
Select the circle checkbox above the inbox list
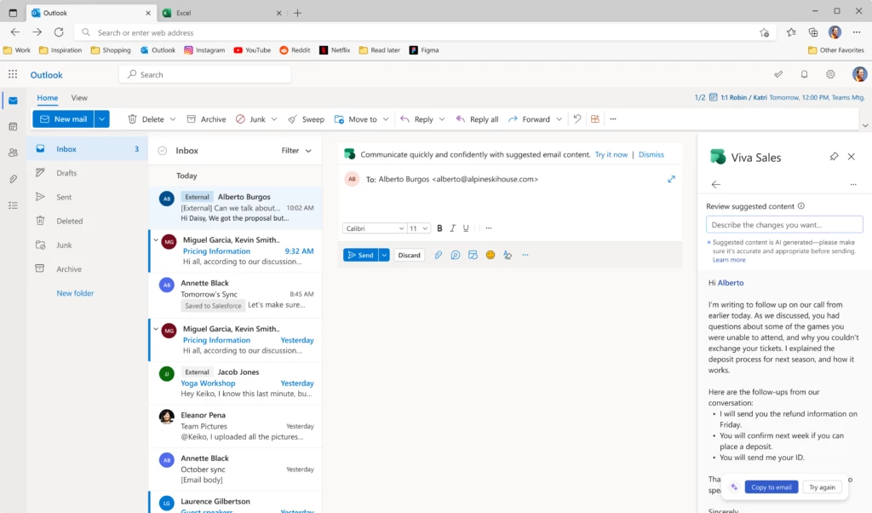[162, 150]
